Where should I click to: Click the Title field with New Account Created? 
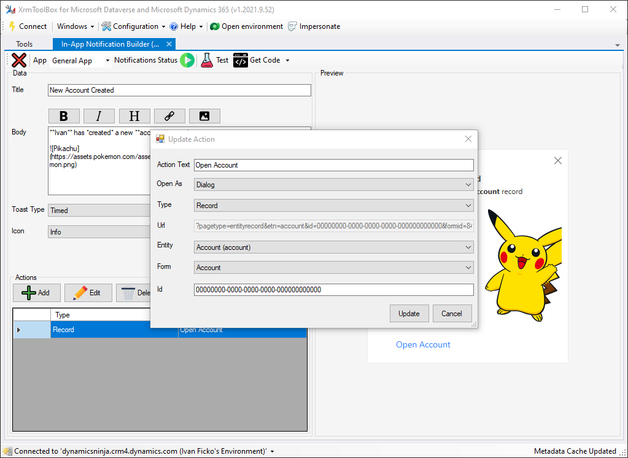coord(179,90)
